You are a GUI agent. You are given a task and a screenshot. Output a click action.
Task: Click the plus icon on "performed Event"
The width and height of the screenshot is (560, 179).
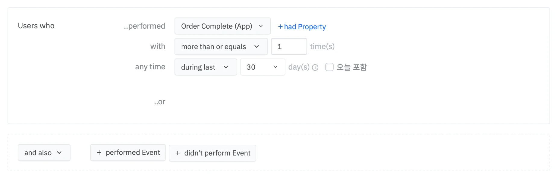pyautogui.click(x=99, y=153)
